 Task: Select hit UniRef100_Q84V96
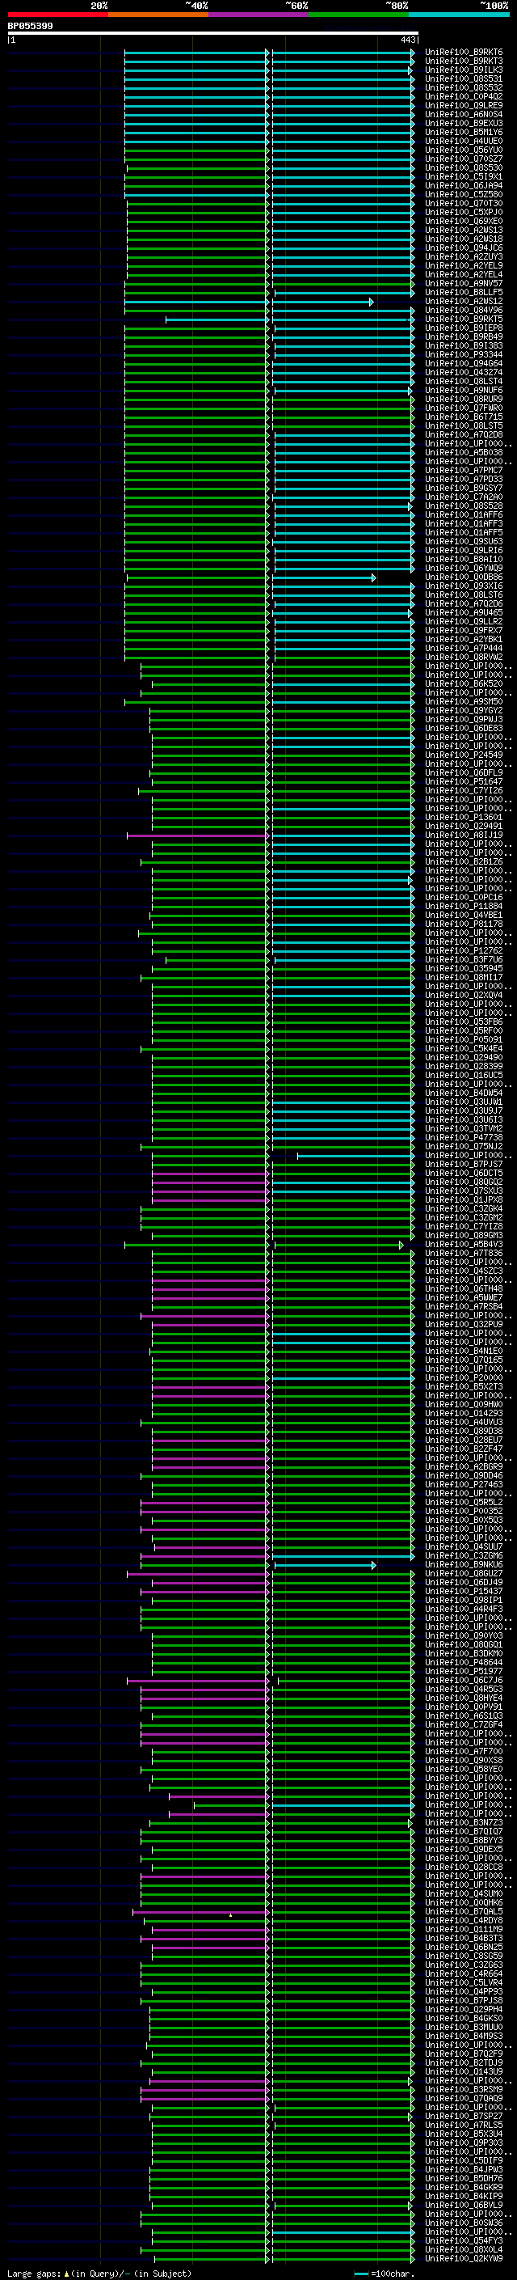coord(464,310)
